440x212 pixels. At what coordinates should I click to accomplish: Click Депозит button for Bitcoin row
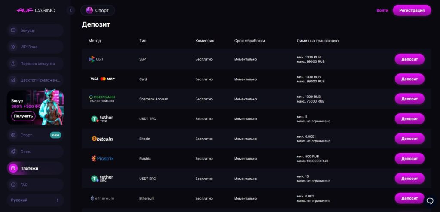409,139
